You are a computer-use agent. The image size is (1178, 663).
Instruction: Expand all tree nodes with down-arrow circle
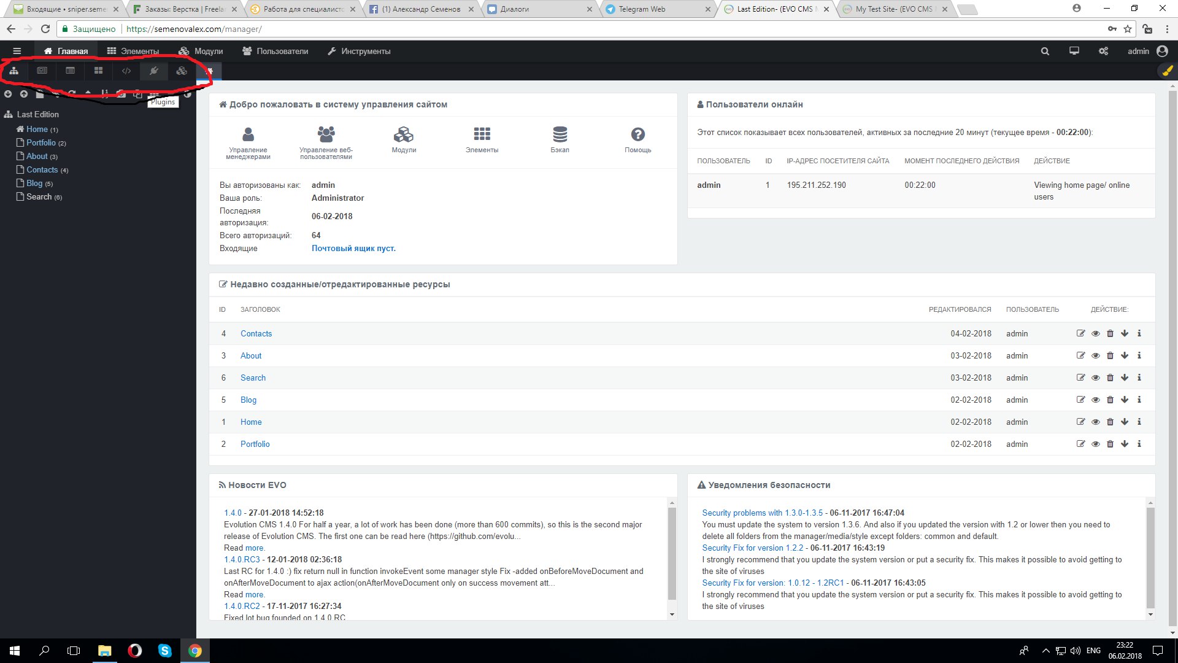click(x=8, y=94)
